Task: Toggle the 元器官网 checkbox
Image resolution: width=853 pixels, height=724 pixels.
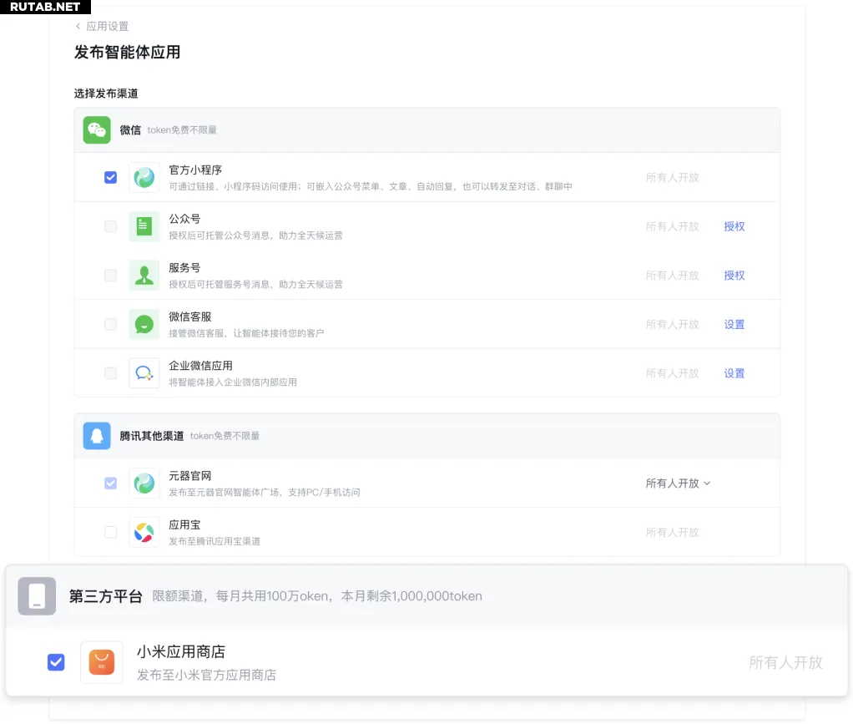Action: [110, 484]
